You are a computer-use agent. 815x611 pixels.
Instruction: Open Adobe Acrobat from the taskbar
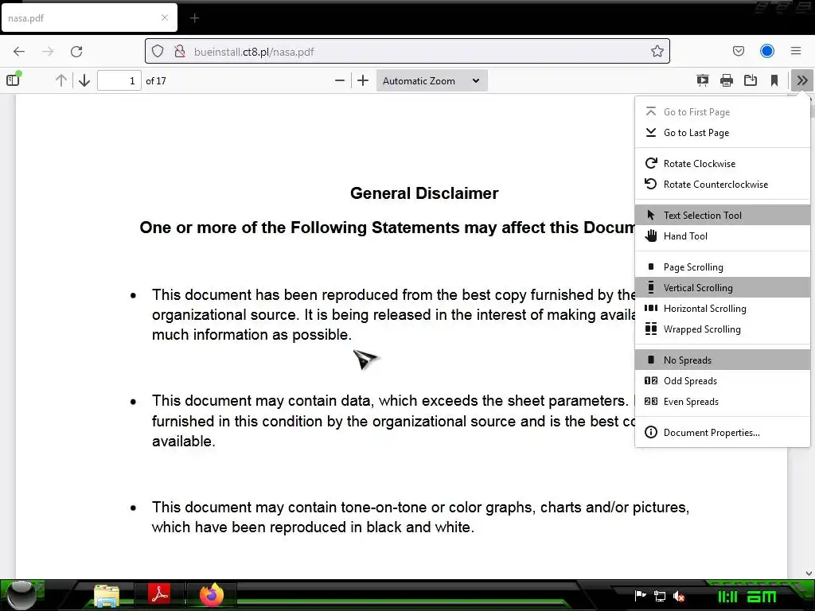[x=159, y=593]
